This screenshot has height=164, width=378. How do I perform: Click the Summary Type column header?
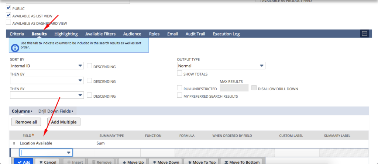coord(111,136)
